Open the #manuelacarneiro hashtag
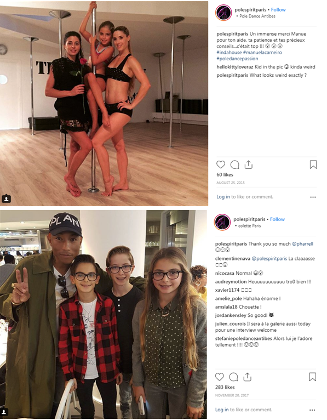The height and width of the screenshot is (420, 327). coord(262,53)
